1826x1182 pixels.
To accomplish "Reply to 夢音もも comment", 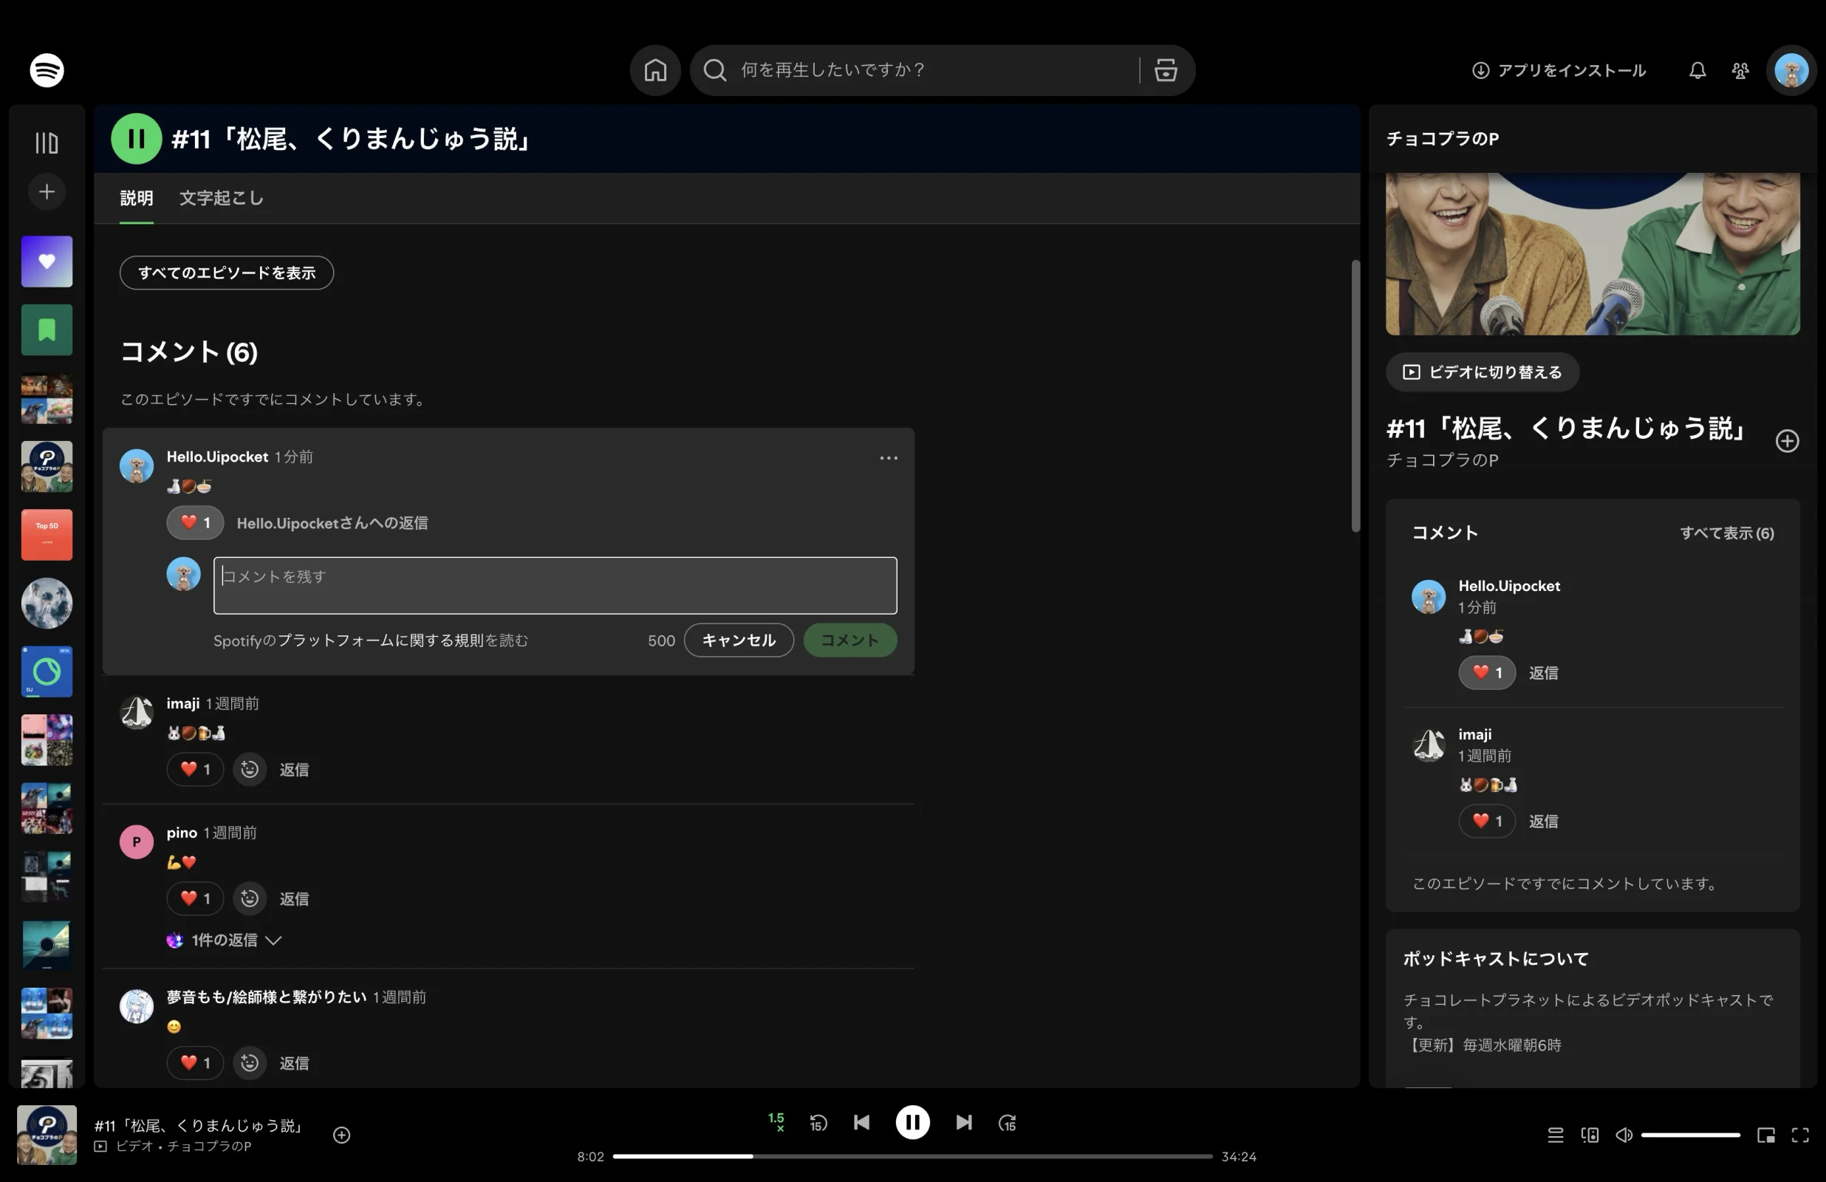I will (x=294, y=1063).
